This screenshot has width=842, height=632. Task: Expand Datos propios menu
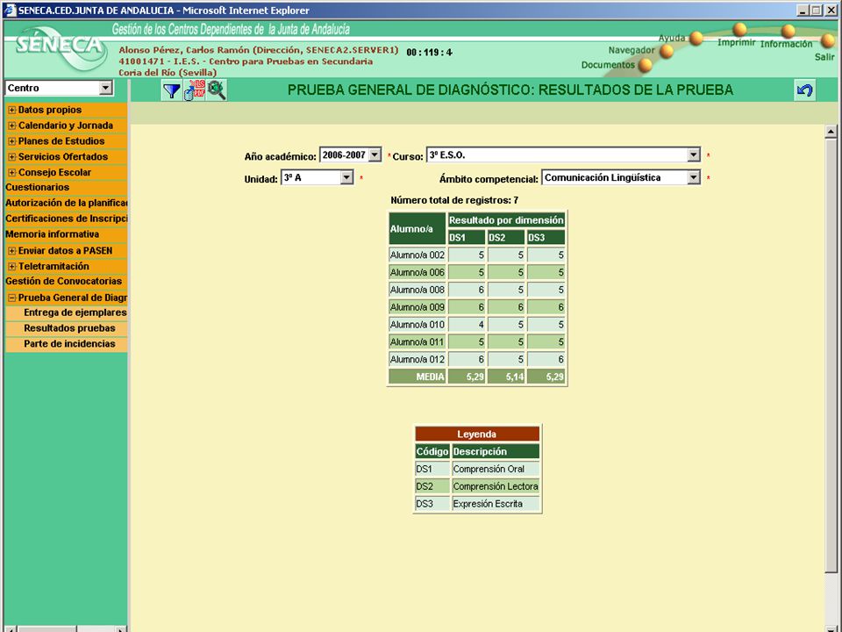coord(11,110)
